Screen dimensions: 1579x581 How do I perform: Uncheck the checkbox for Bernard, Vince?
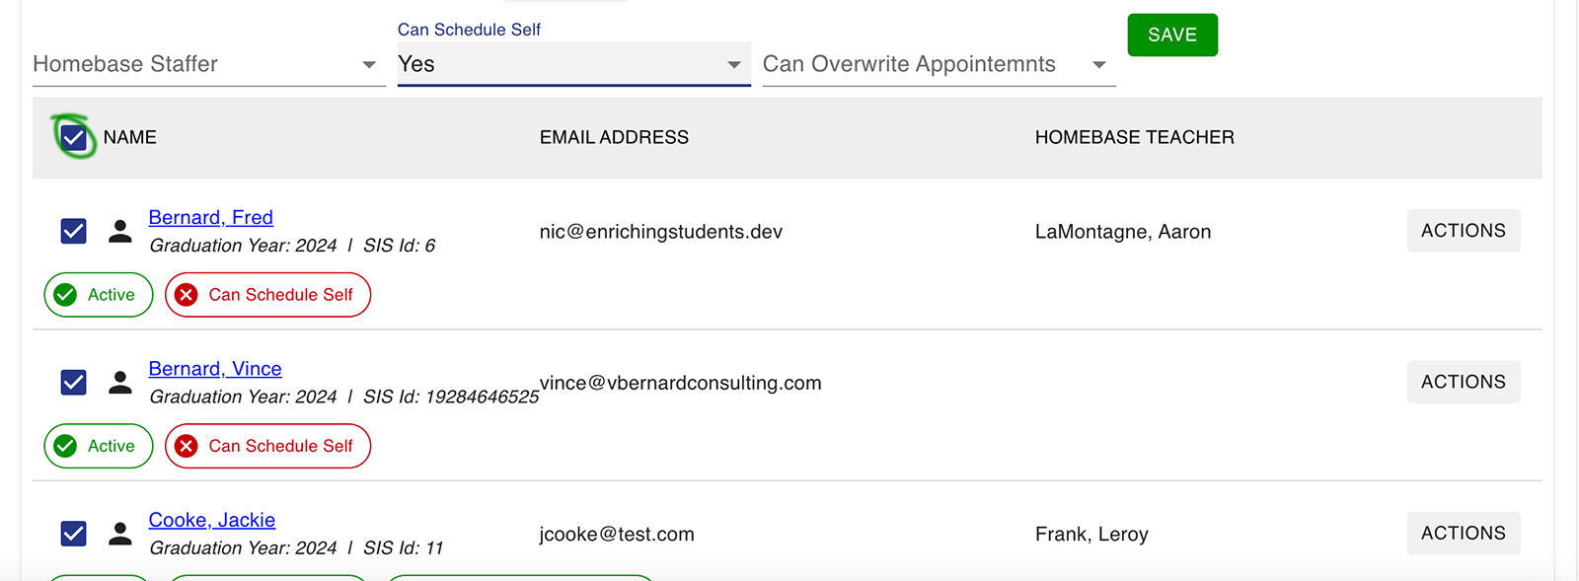tap(74, 382)
